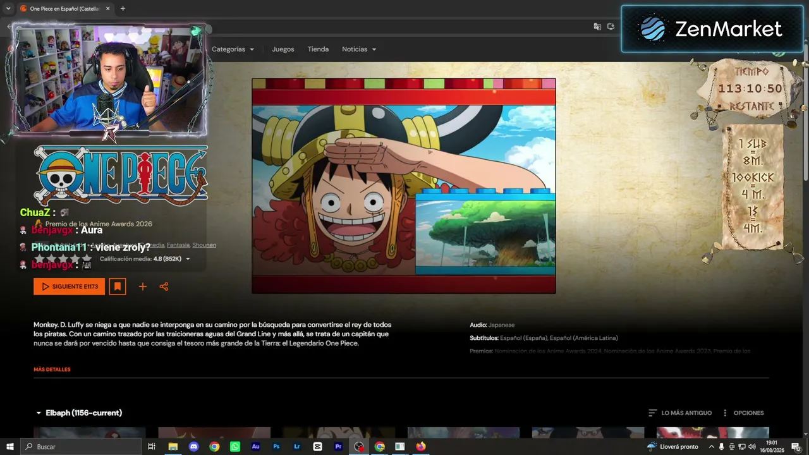Viewport: 809px width, 455px height.
Task: Go to the Tienda page
Action: tap(318, 49)
